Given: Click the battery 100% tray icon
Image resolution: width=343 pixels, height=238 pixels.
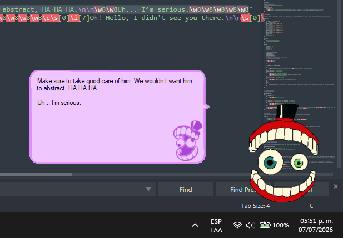Looking at the screenshot, I should coord(274,225).
